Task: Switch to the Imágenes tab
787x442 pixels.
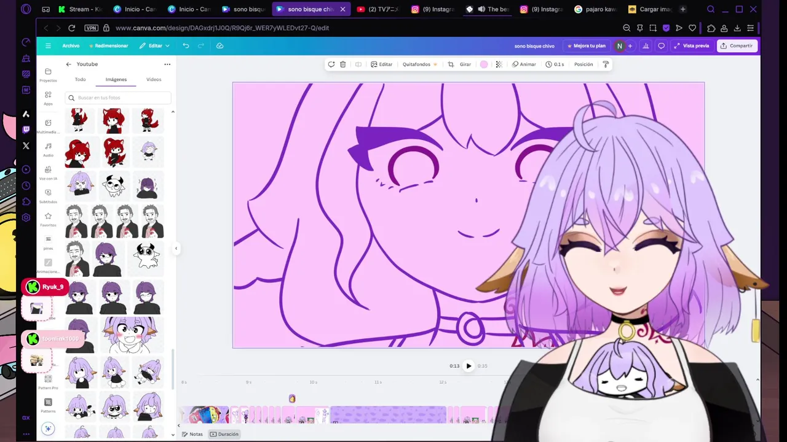Action: (x=116, y=79)
